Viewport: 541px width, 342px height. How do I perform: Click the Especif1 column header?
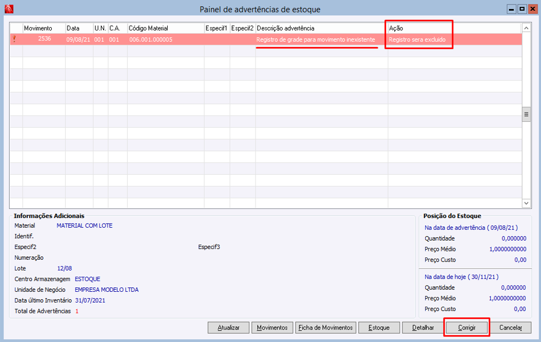pyautogui.click(x=217, y=28)
